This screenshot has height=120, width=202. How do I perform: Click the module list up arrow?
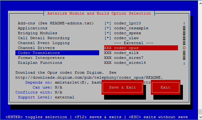coord(184,24)
